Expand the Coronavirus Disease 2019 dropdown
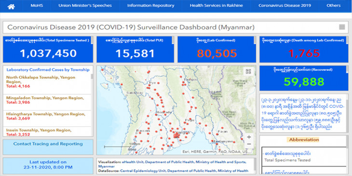 tap(284, 6)
